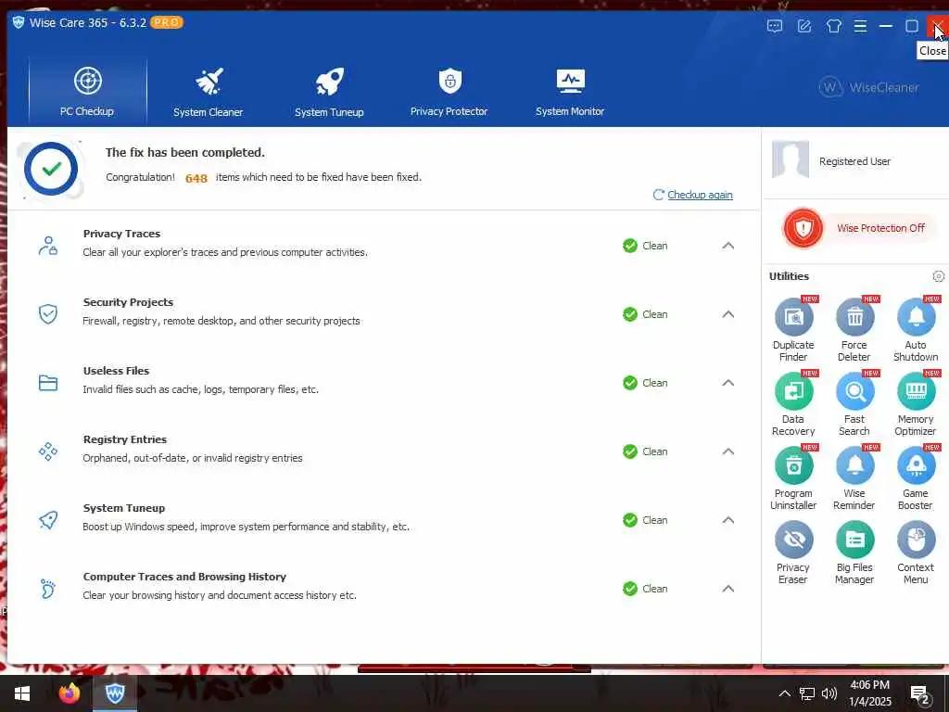
Task: Click the feedback chat icon in title bar
Action: coord(775,26)
